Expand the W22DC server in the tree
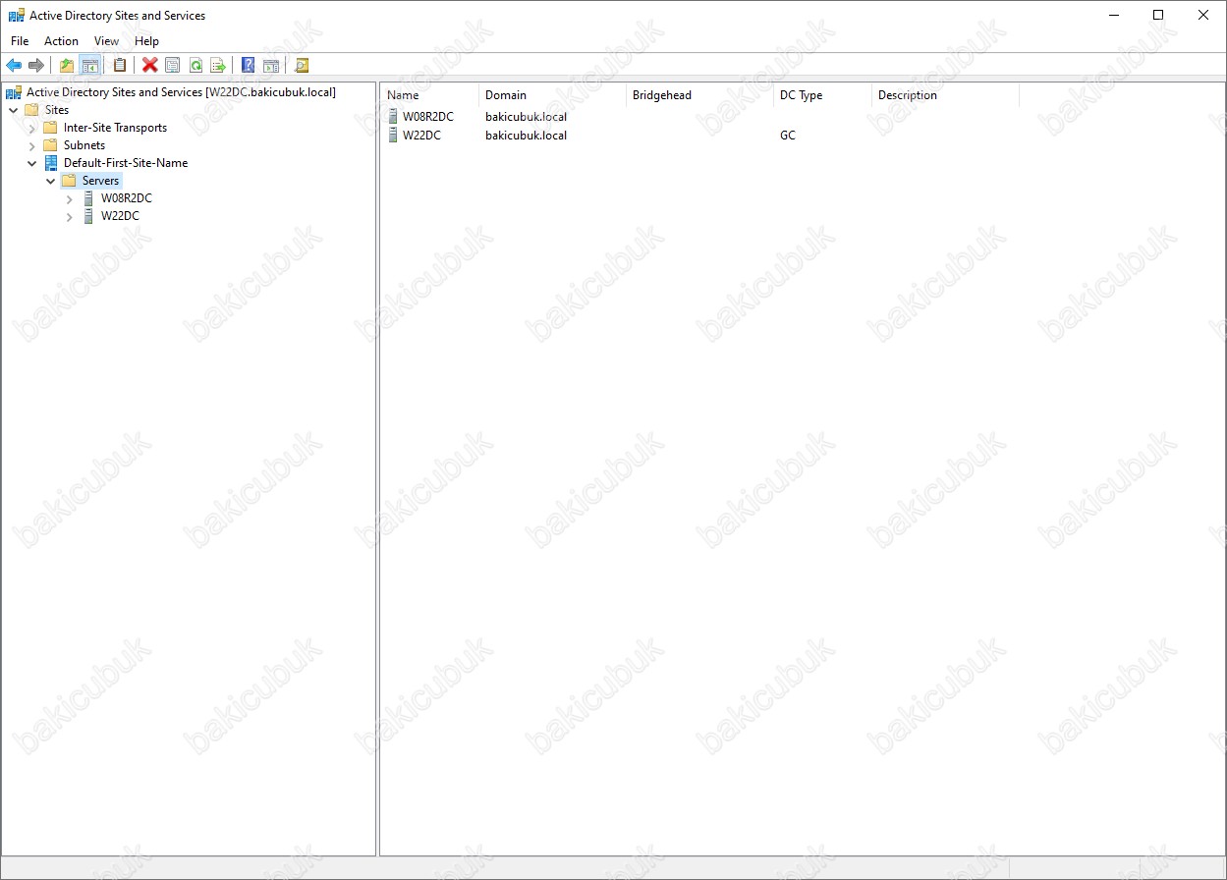1227x880 pixels. pyautogui.click(x=70, y=216)
